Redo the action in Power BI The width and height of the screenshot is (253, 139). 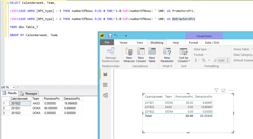click(121, 35)
